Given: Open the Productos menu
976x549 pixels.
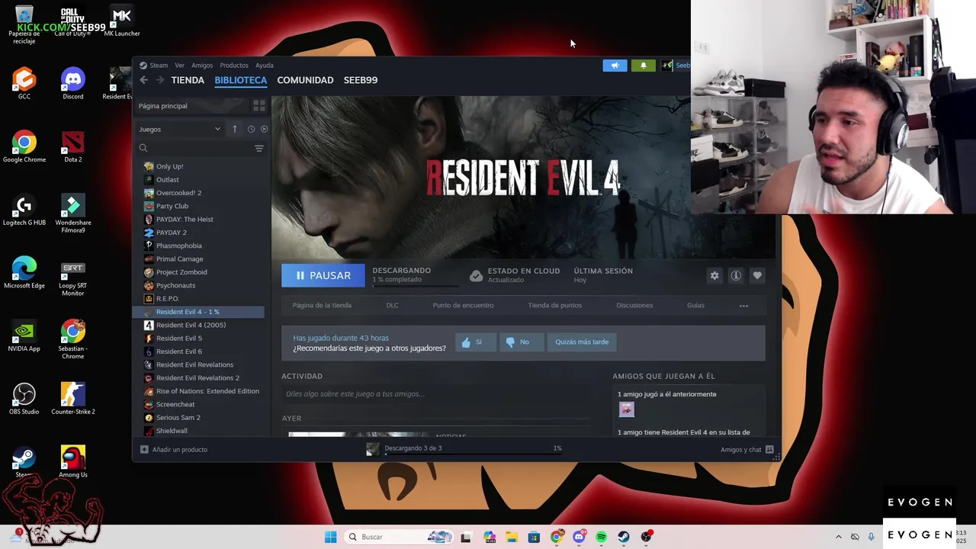Looking at the screenshot, I should tap(234, 66).
